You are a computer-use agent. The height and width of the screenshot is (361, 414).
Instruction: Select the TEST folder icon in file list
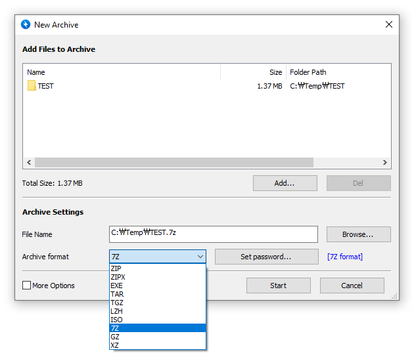pos(32,86)
